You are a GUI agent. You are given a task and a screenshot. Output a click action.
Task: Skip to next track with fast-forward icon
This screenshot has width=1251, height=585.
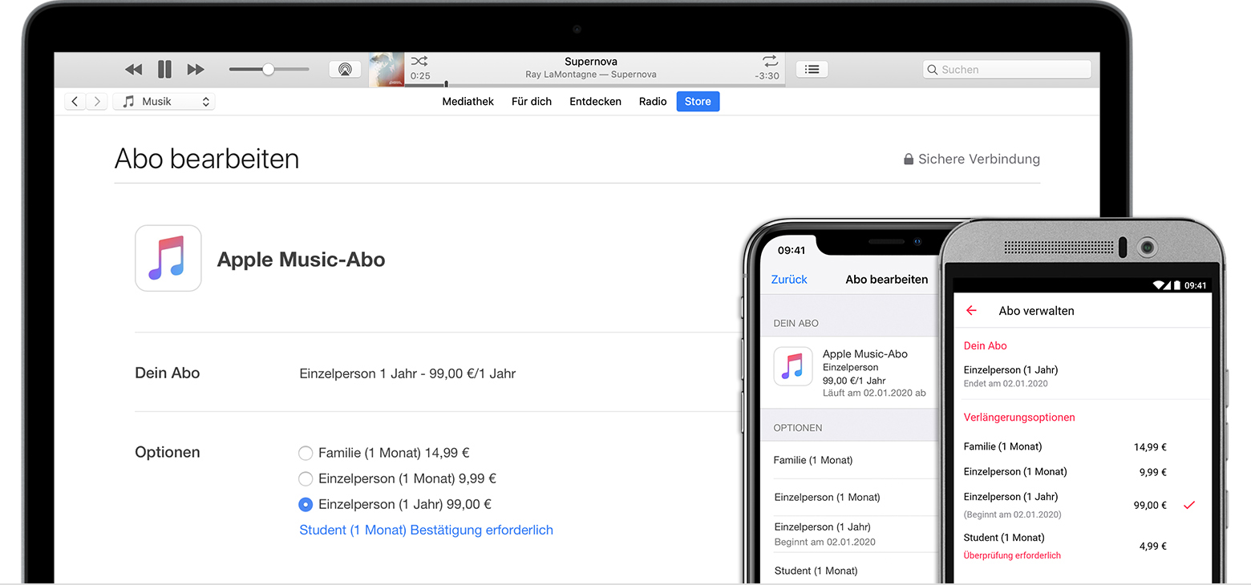pyautogui.click(x=196, y=70)
